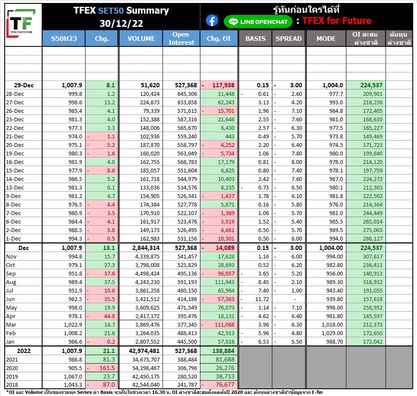Click the 22-Dec row label
417x396 pixels.
coord(15,128)
